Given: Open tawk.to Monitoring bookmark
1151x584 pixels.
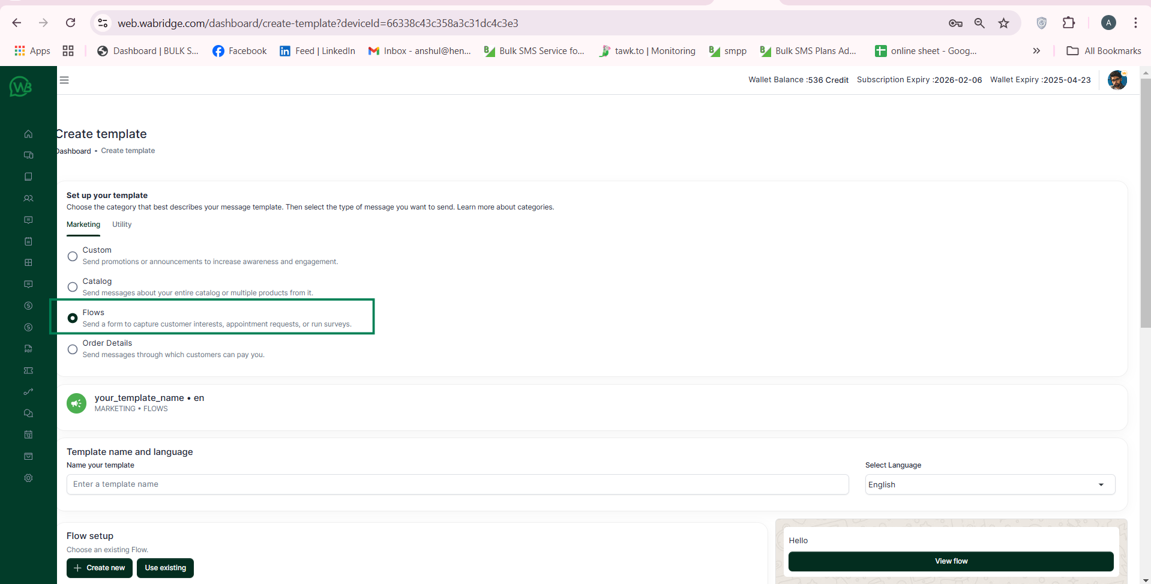Looking at the screenshot, I should point(648,51).
